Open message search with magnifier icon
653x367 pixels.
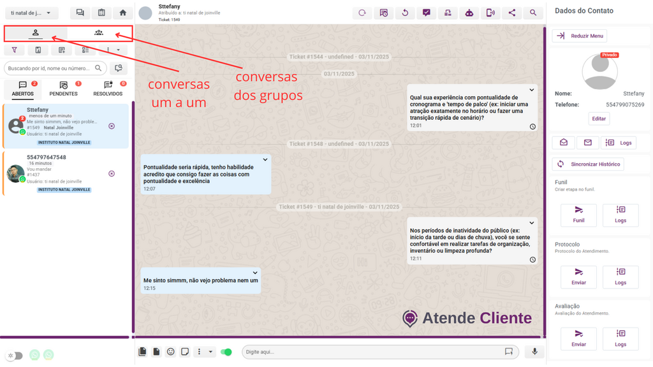533,13
